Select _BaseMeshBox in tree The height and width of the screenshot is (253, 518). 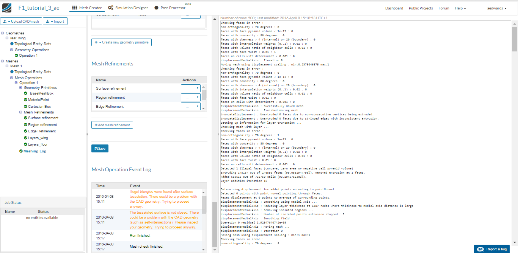41,93
